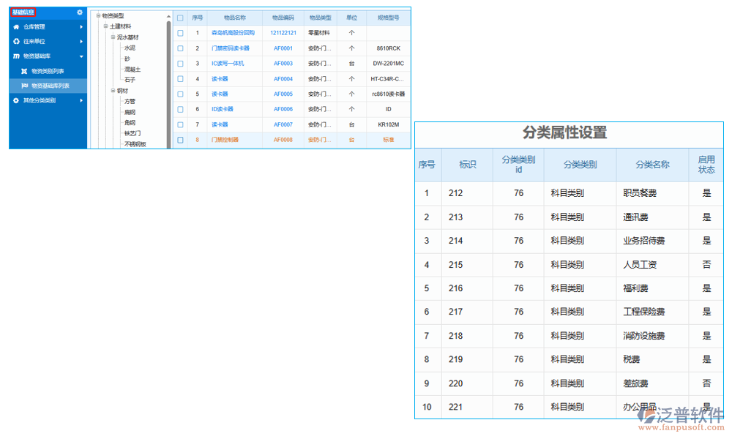
Task: Collapse the 土建材料 tree node
Action: 105,26
